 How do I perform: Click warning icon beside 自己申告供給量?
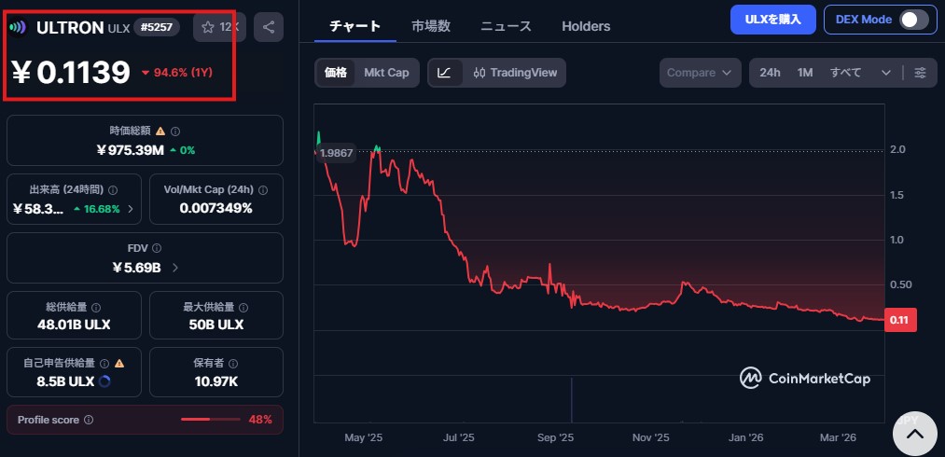[x=119, y=363]
